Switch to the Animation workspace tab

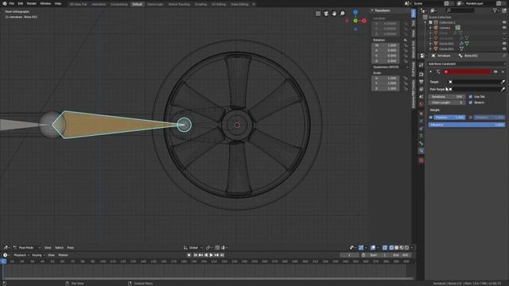(x=99, y=4)
